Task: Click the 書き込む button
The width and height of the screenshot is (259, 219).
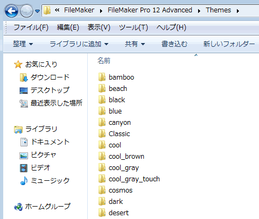Action: (x=174, y=44)
